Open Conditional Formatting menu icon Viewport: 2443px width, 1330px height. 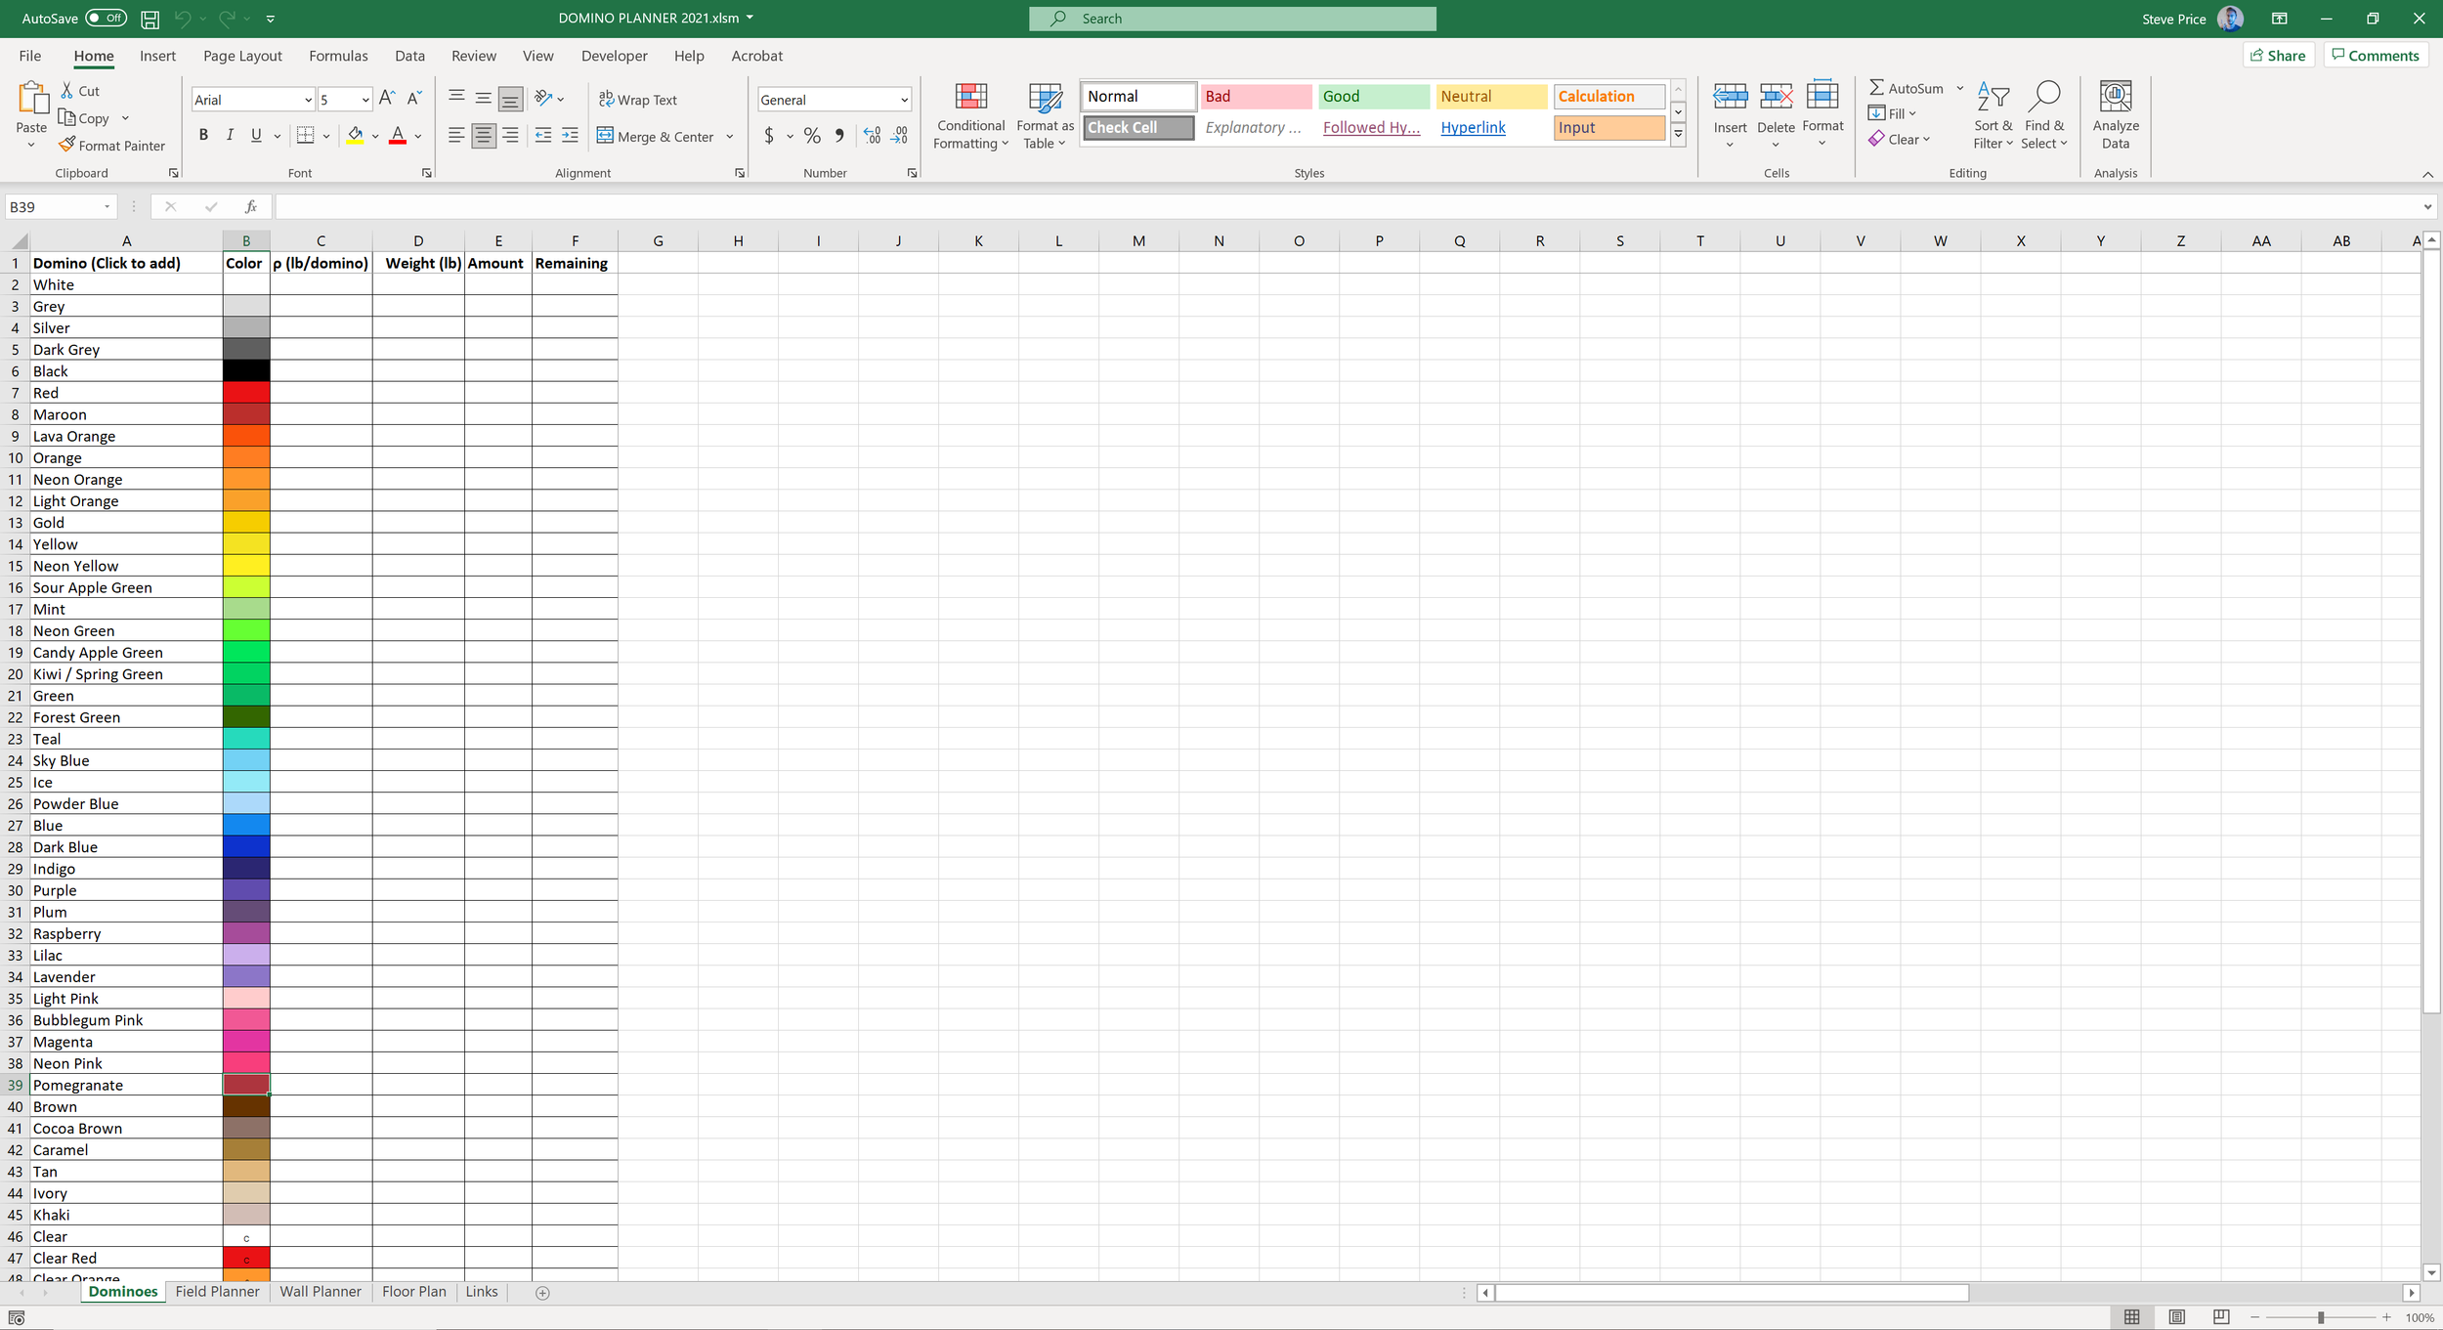tap(970, 98)
